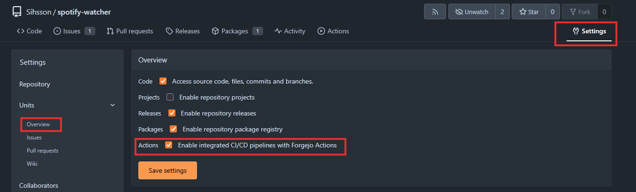Click the repository icon beside Sihsson
The width and height of the screenshot is (636, 192).
coord(17,12)
